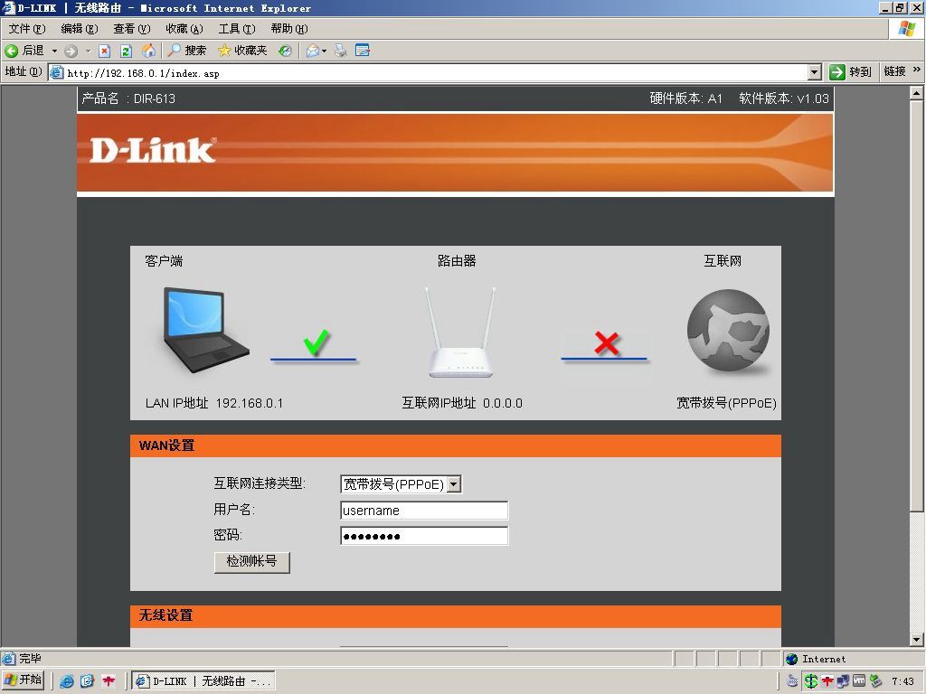Click the media history icon in the toolbar
Image resolution: width=926 pixels, height=694 pixels.
point(285,51)
